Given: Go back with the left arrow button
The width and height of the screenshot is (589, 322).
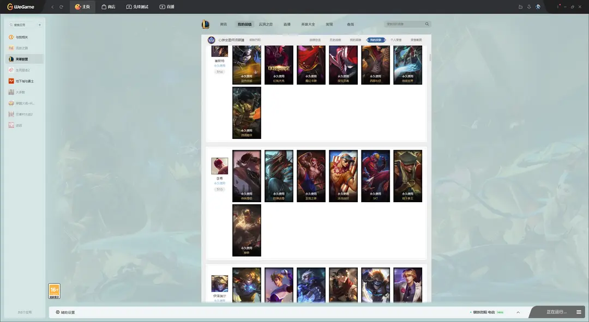Looking at the screenshot, I should 52,7.
